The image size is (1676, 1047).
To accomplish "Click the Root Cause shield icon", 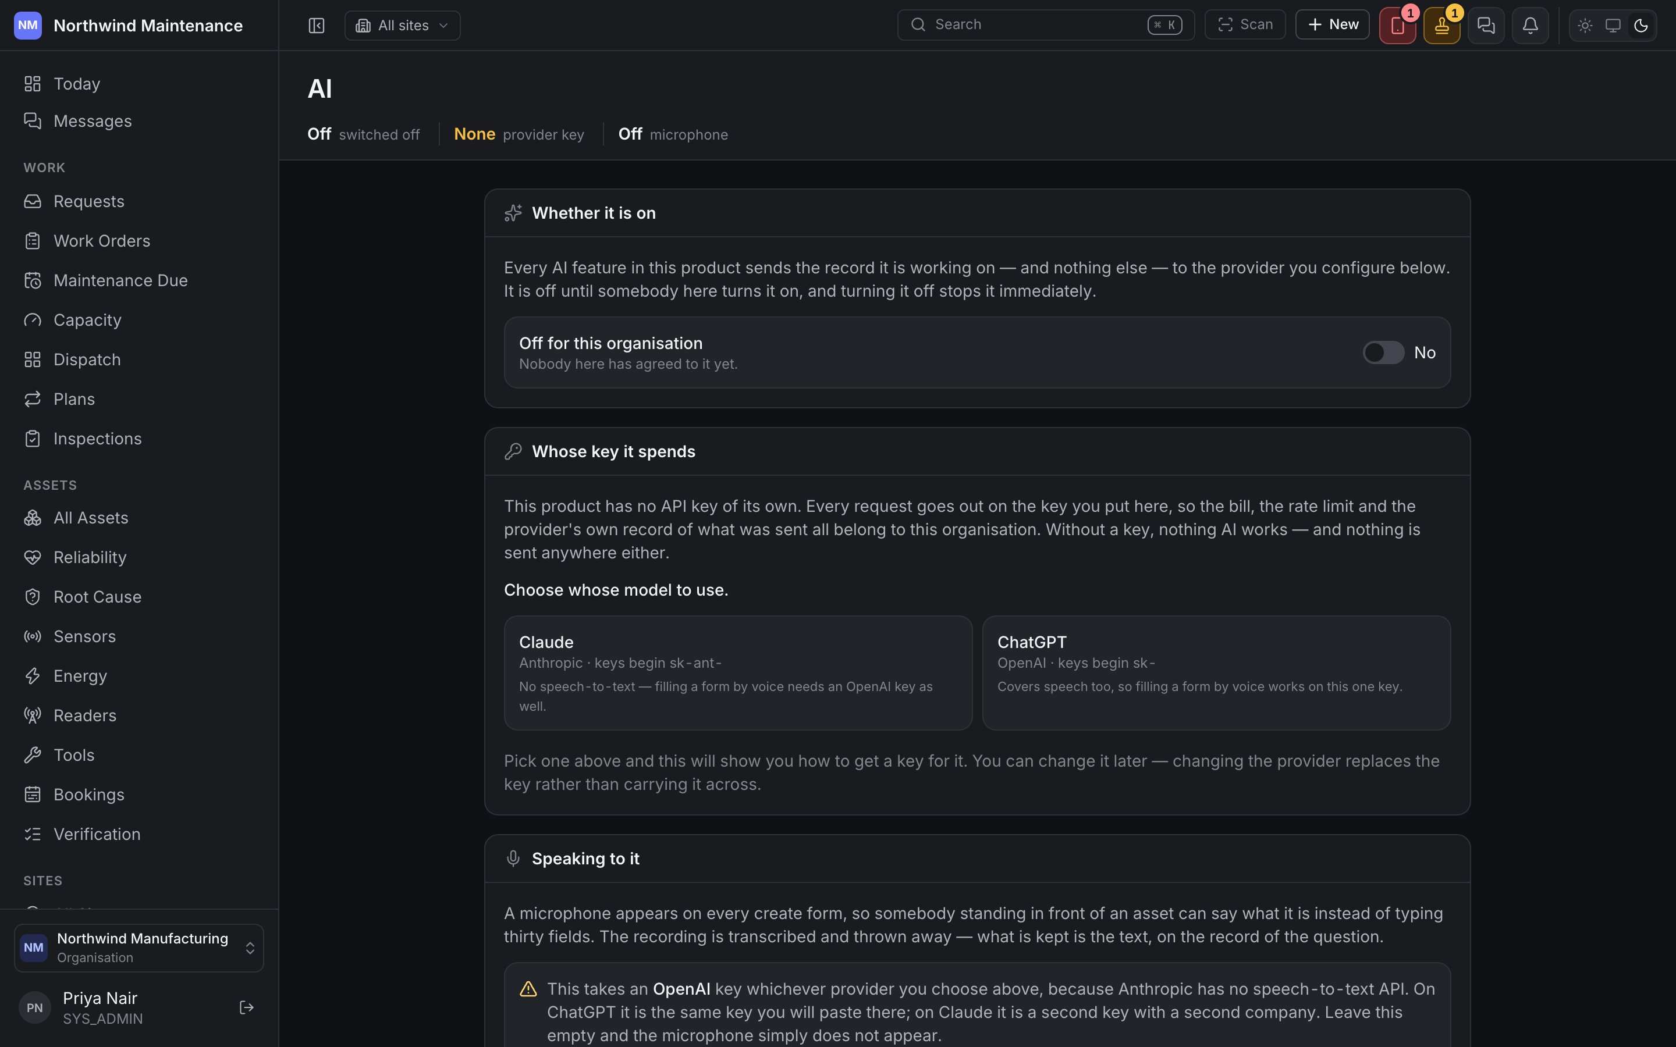I will 33,597.
